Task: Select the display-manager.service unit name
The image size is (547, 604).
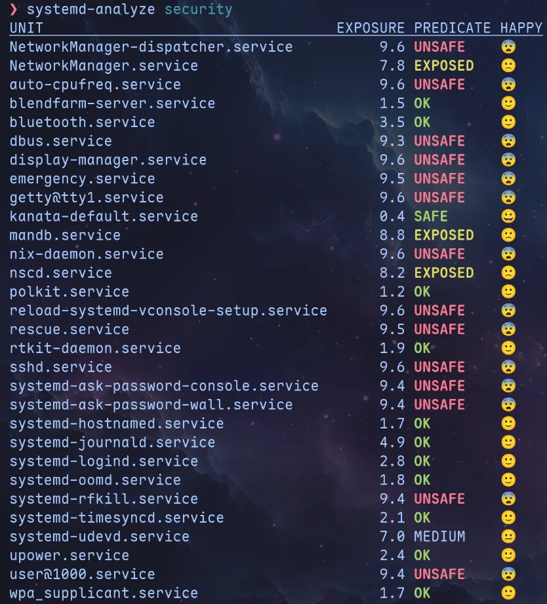Action: (108, 160)
